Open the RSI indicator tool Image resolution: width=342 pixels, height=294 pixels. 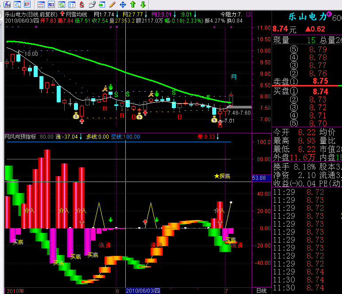pos(51,5)
